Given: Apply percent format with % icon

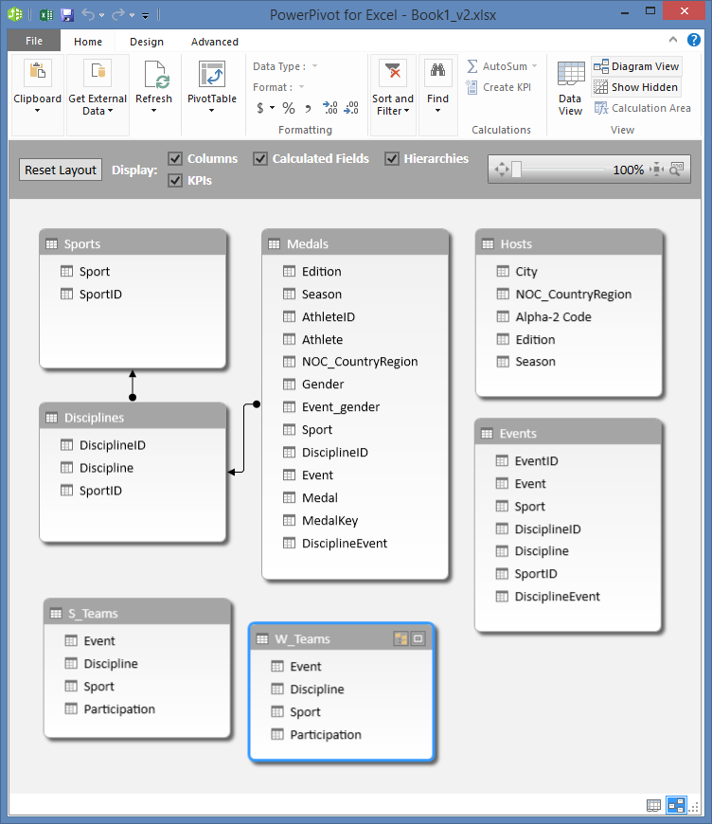Looking at the screenshot, I should click(289, 108).
